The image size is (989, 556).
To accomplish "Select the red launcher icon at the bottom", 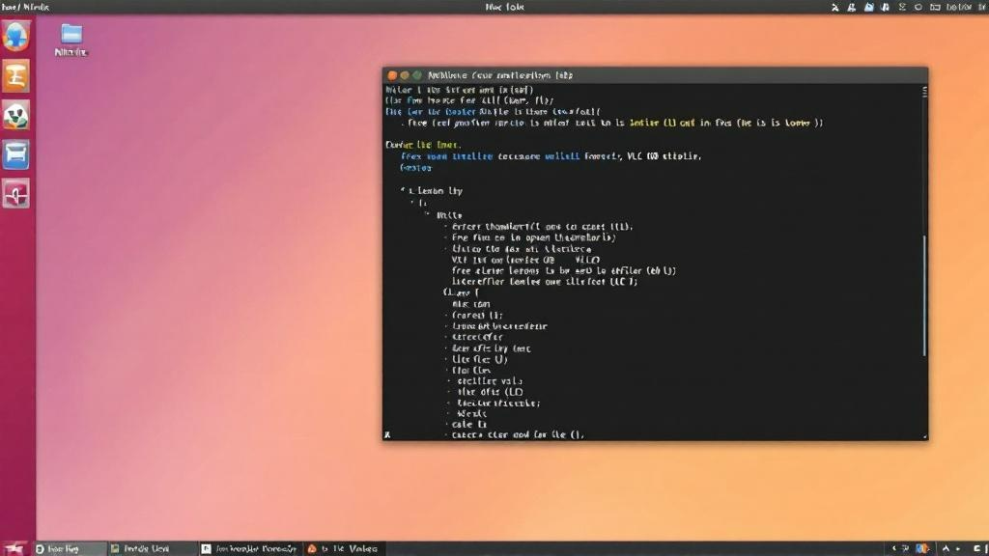I will (x=14, y=193).
